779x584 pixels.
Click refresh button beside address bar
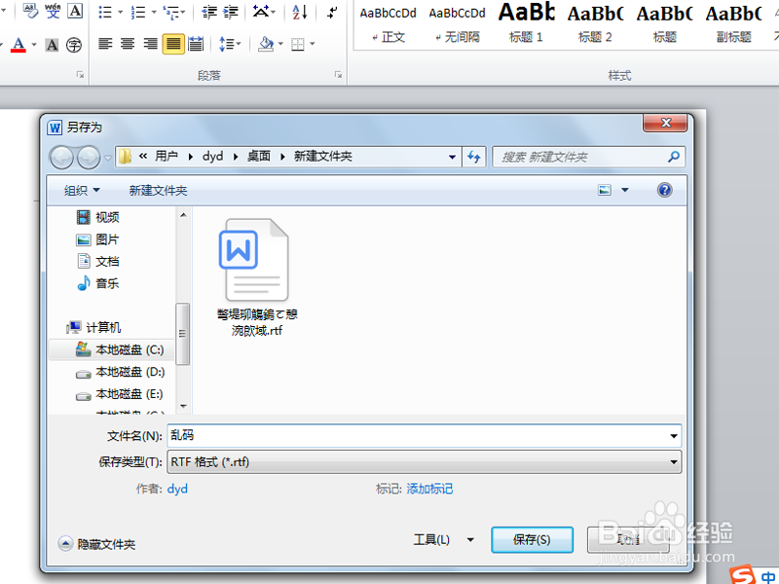click(x=474, y=157)
